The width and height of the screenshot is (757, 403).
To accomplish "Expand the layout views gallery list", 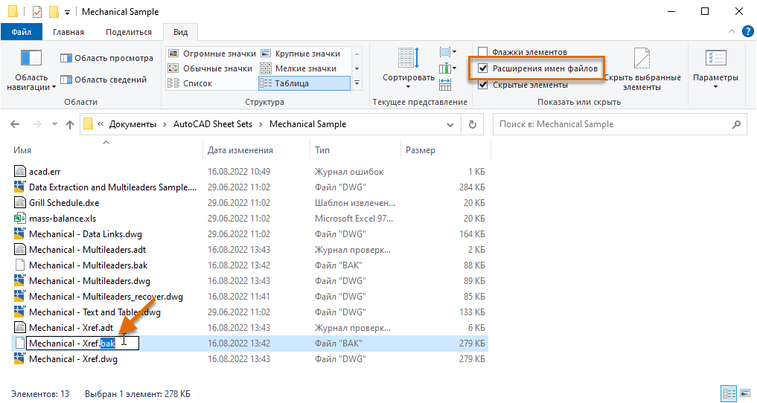I will click(x=357, y=83).
